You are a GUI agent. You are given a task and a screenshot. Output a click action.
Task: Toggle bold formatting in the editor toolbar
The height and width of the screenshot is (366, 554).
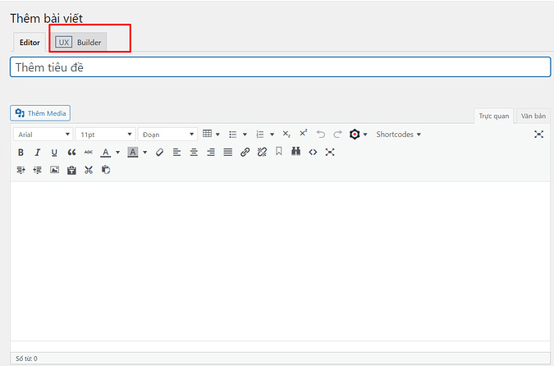tap(21, 153)
